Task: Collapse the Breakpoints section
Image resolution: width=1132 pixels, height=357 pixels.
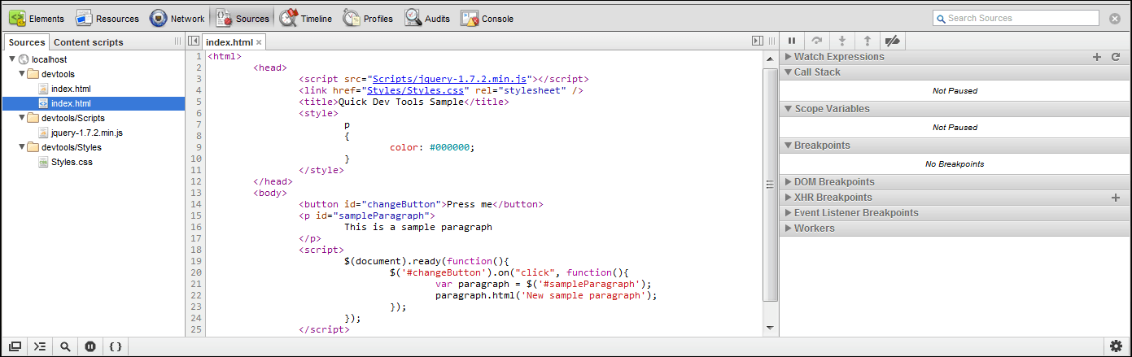Action: 788,146
